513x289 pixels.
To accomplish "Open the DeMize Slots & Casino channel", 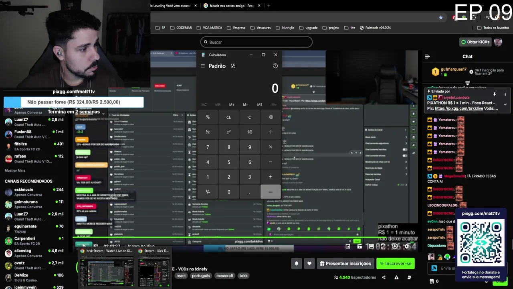I will point(34,277).
